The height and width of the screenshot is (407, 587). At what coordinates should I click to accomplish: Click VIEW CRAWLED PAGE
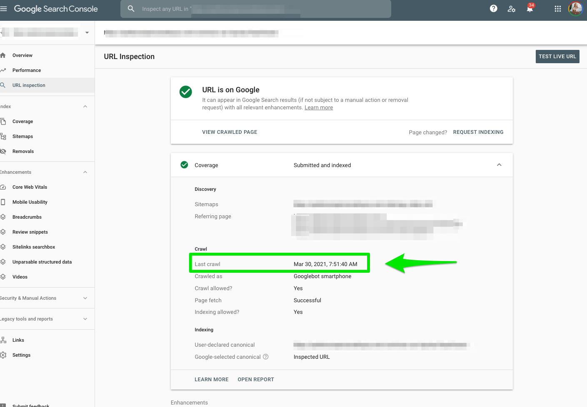[x=230, y=132]
